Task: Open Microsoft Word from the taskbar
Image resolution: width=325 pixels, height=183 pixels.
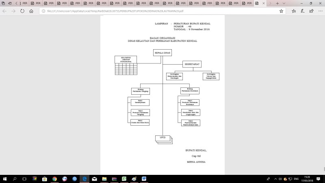Action: (x=144, y=179)
